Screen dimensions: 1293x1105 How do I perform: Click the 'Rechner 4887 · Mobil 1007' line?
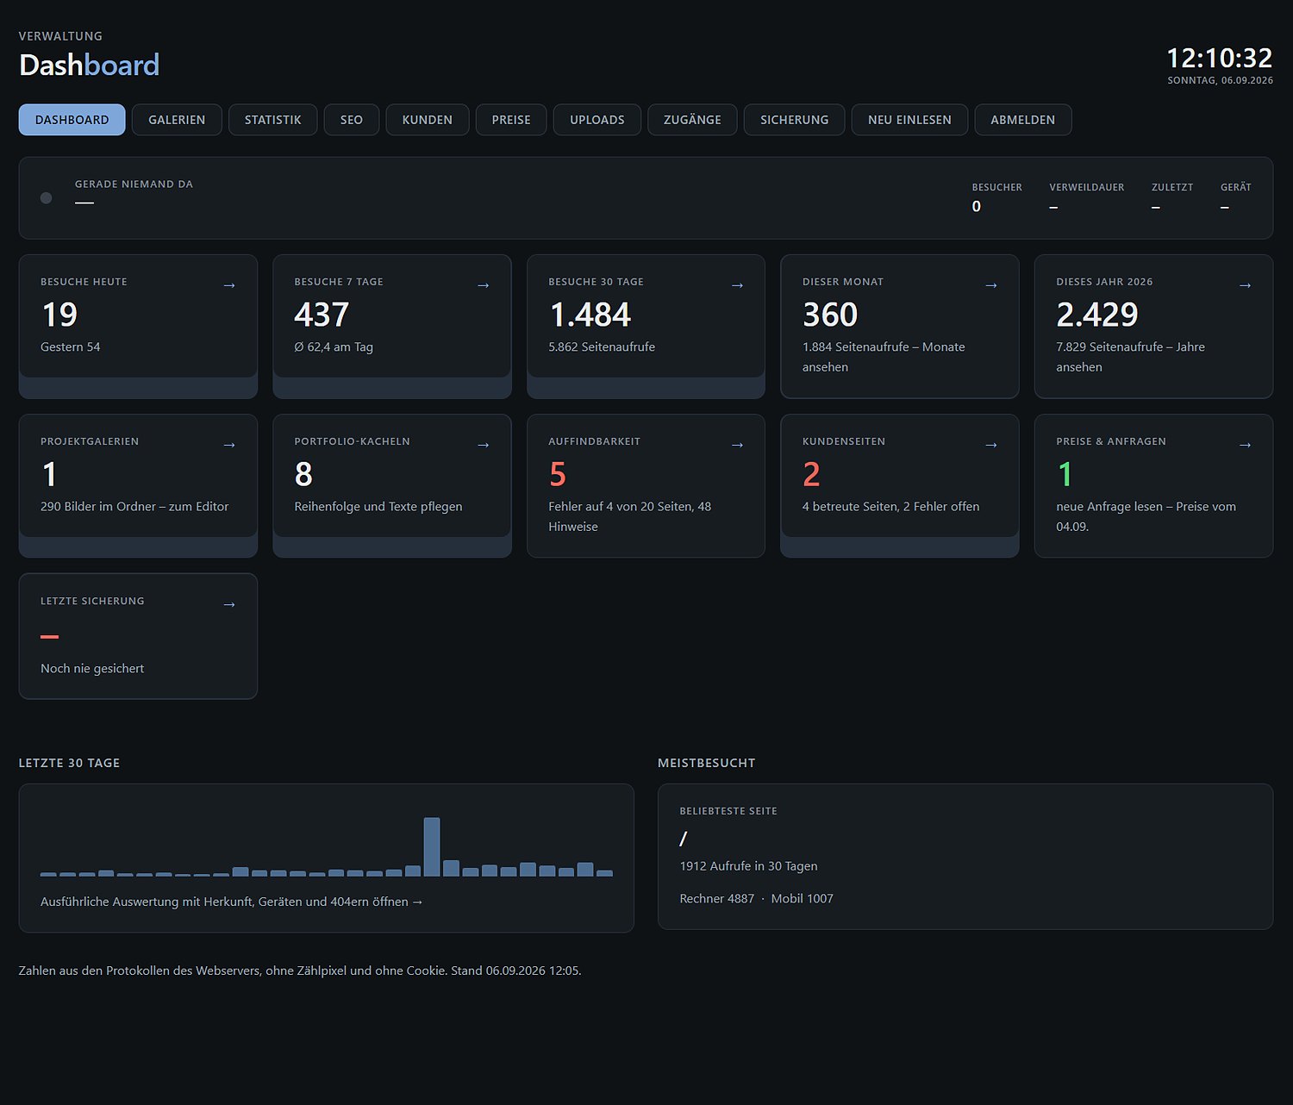click(756, 898)
